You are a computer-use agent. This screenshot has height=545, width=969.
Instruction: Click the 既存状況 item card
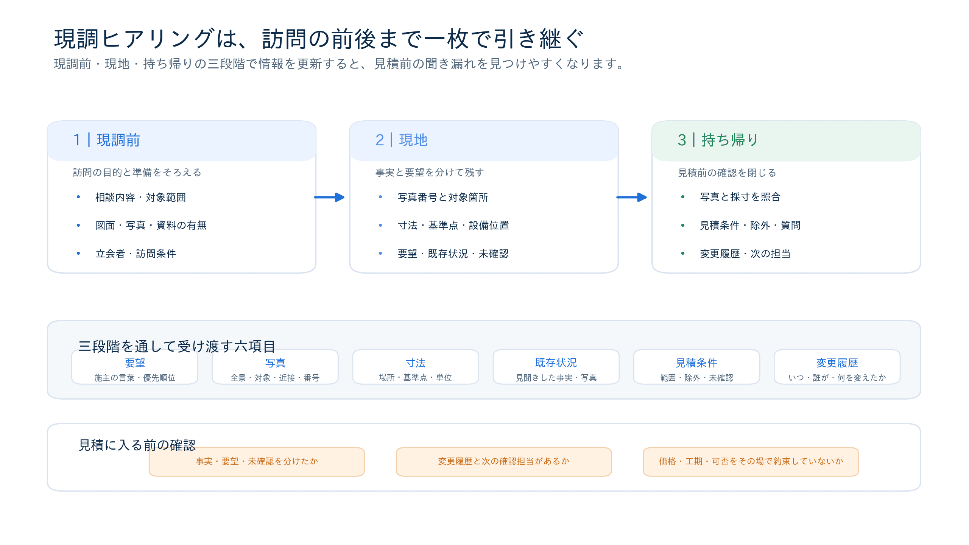[556, 367]
